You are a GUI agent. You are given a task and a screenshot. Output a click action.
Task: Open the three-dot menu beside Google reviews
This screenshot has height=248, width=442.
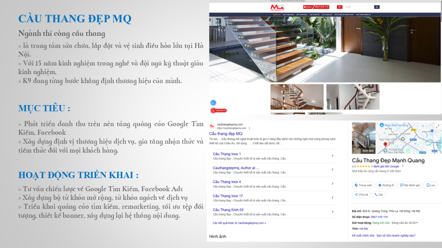point(403,166)
